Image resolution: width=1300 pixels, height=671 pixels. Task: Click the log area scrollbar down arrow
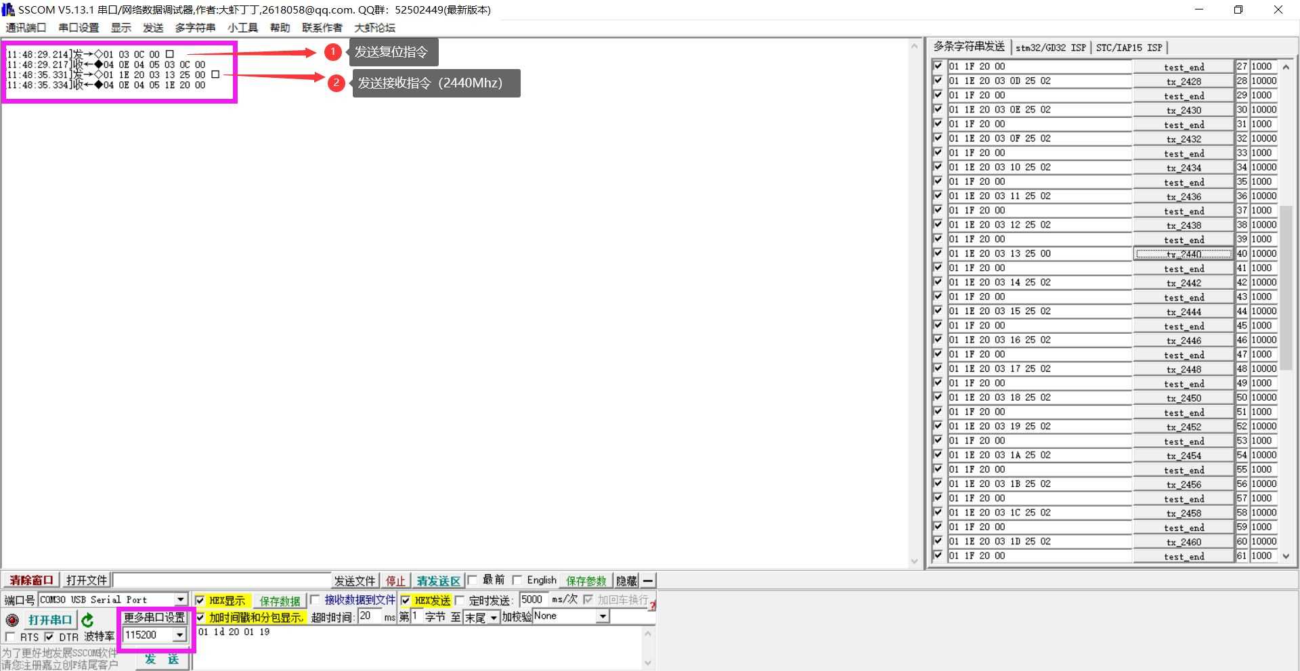click(x=914, y=561)
